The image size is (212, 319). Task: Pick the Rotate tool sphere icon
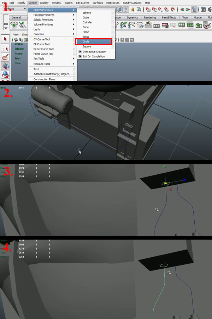[x=5, y=74]
